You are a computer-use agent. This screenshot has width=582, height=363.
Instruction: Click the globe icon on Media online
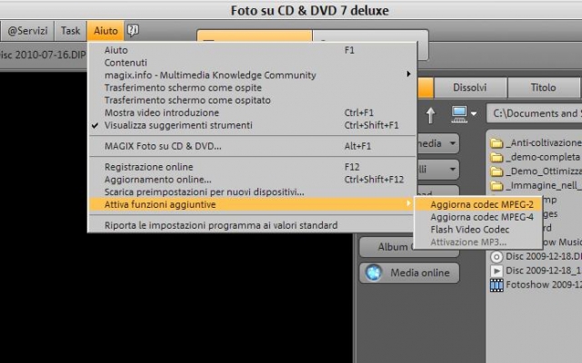(x=374, y=272)
